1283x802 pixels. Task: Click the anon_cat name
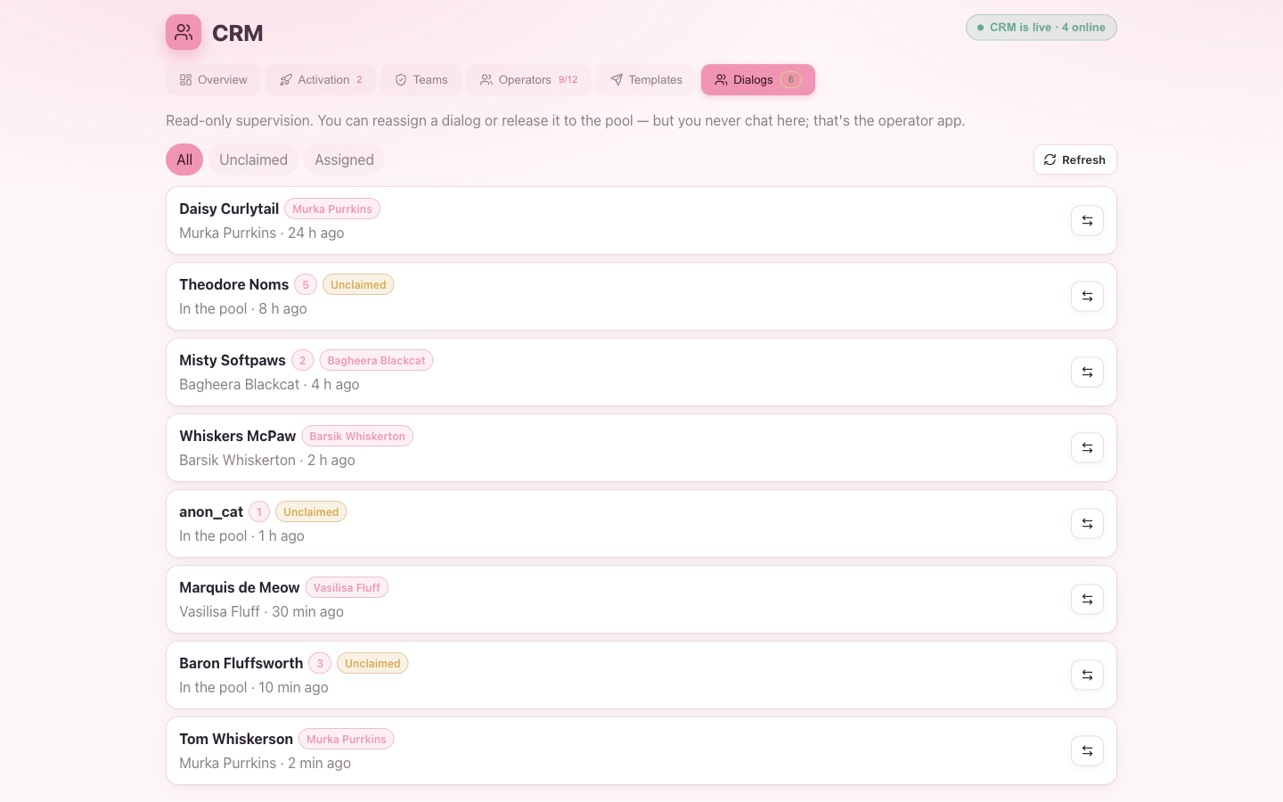[x=211, y=511]
